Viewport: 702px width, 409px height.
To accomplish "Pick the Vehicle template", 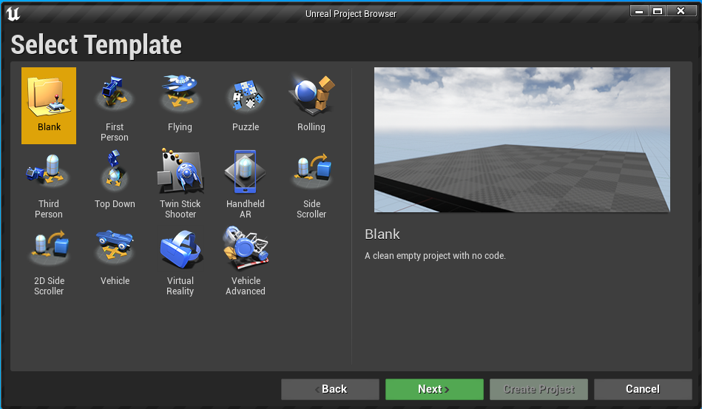I will coord(115,260).
